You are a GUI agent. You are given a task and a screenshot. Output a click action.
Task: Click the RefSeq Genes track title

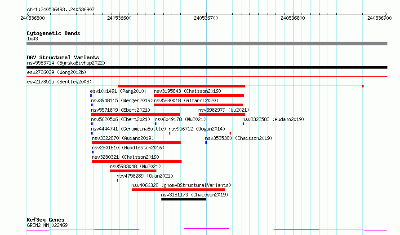pyautogui.click(x=45, y=220)
